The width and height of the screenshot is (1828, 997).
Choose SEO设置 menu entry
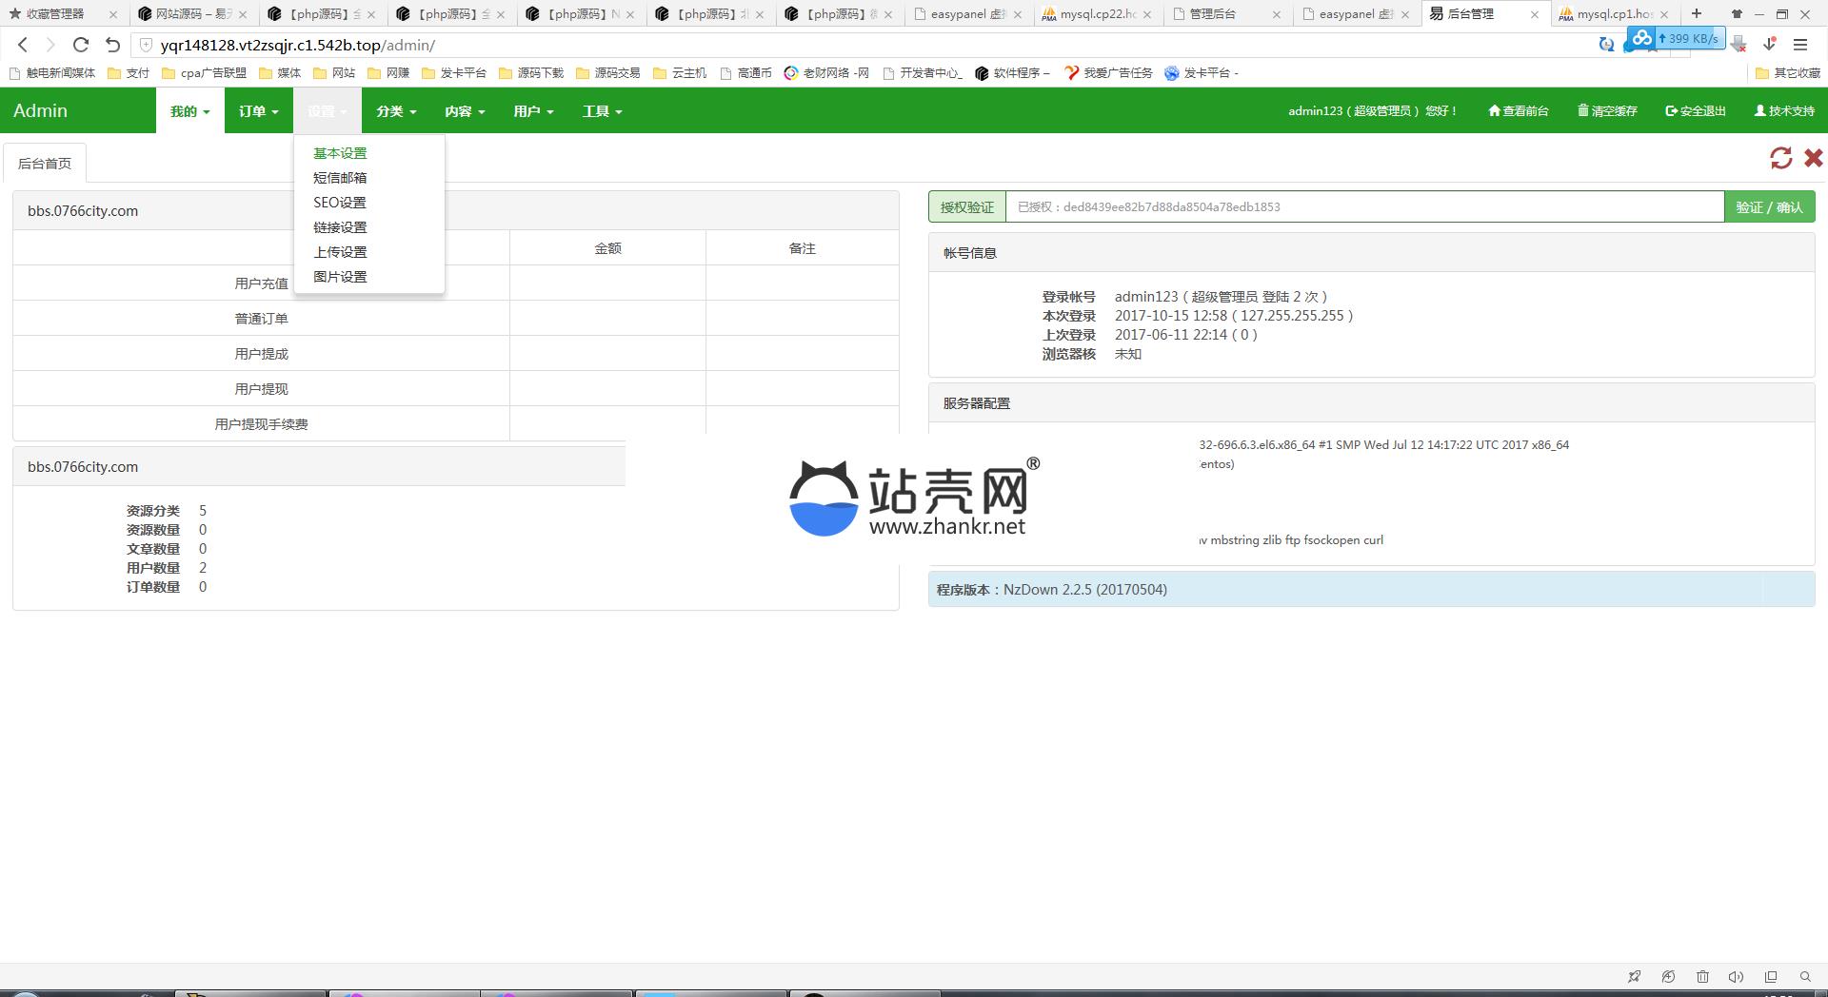340,203
